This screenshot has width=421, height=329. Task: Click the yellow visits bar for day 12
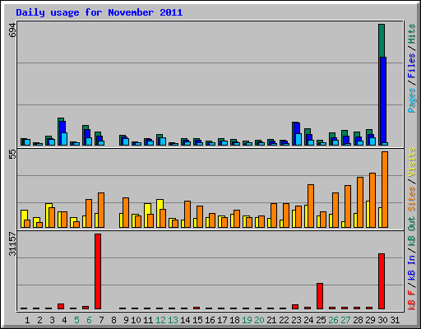(160, 205)
